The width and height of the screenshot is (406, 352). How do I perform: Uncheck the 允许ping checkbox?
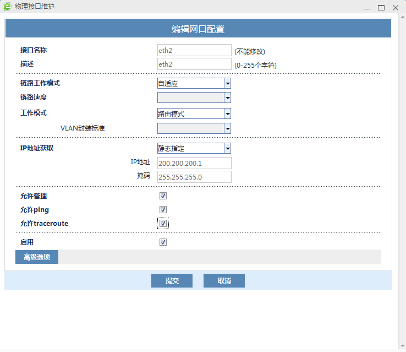pyautogui.click(x=163, y=209)
